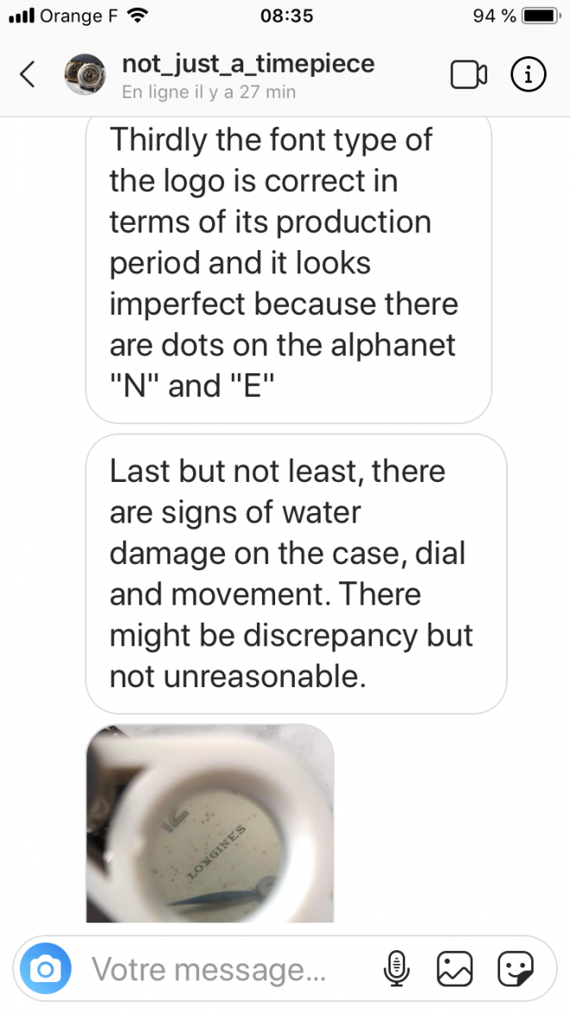The width and height of the screenshot is (570, 1014).
Task: Tap the message about font type of logo
Action: click(289, 268)
